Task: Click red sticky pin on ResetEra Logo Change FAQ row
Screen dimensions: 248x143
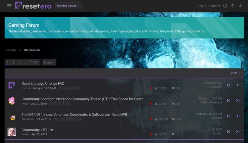Action: coord(151,88)
